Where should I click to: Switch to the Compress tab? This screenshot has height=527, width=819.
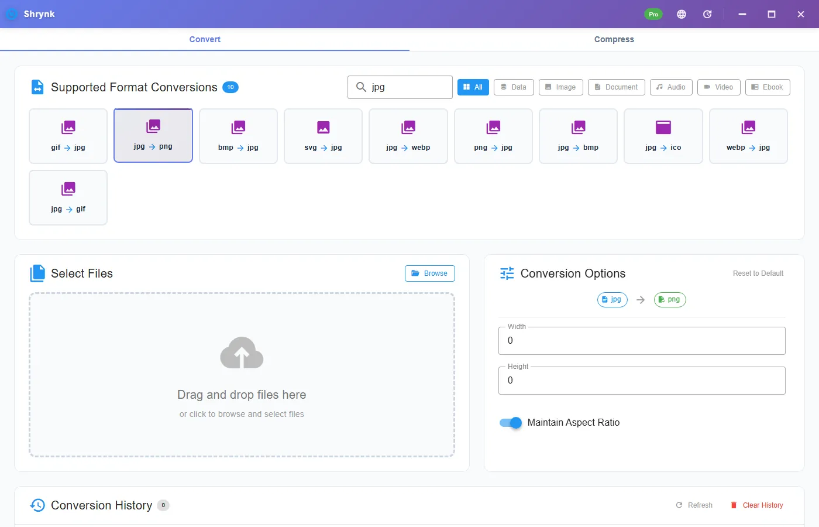[x=614, y=39]
